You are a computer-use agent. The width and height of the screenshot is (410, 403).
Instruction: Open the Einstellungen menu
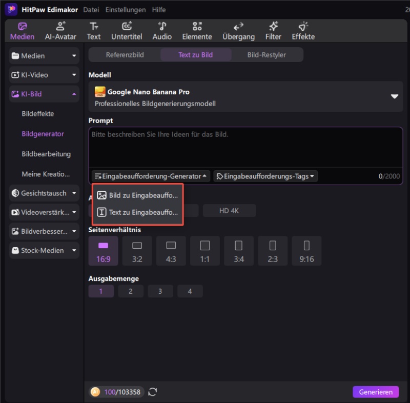click(x=126, y=10)
